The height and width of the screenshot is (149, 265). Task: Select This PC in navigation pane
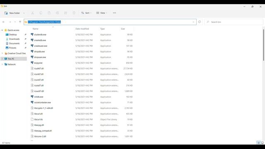coord(11,59)
